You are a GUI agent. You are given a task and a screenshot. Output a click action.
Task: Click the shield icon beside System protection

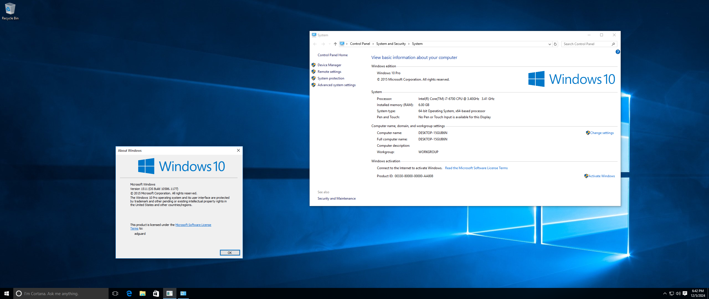(x=314, y=78)
